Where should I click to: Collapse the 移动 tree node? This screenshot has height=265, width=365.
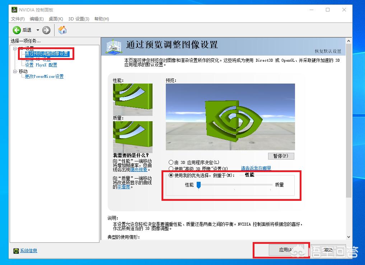pos(15,71)
